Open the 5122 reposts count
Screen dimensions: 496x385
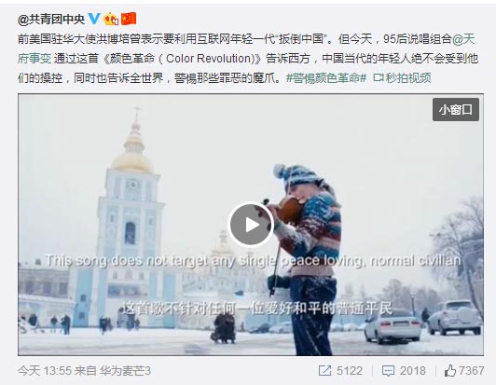350,370
